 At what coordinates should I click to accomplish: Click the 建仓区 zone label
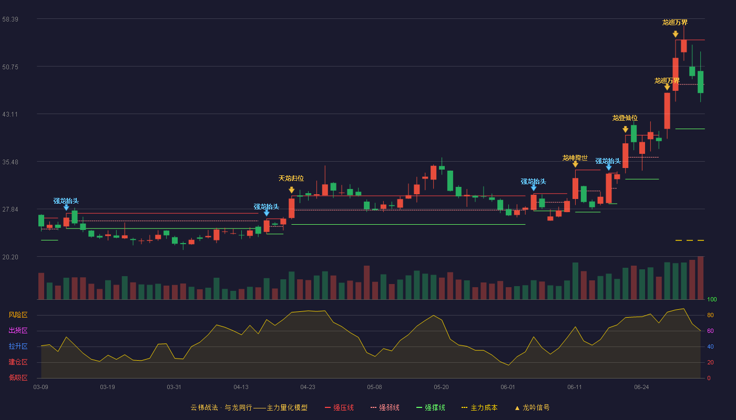point(18,362)
